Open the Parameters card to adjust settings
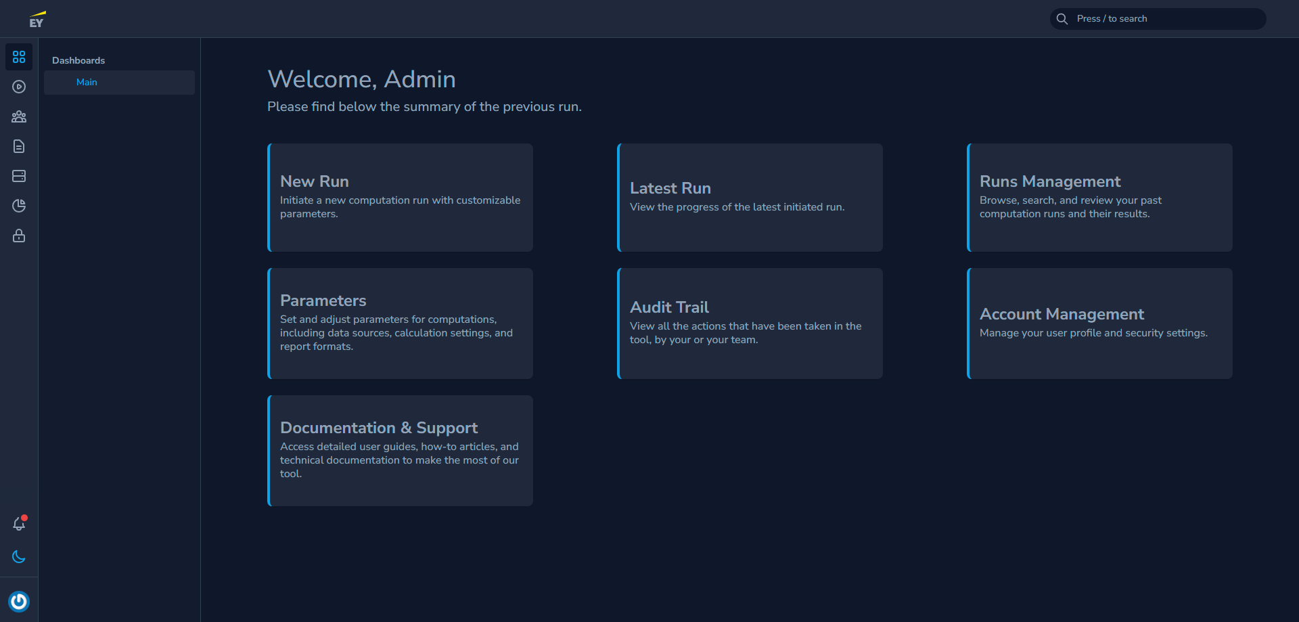 point(399,323)
